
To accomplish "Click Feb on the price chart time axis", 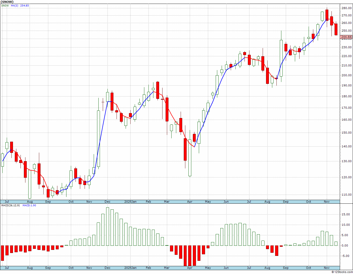I will click(x=148, y=202).
